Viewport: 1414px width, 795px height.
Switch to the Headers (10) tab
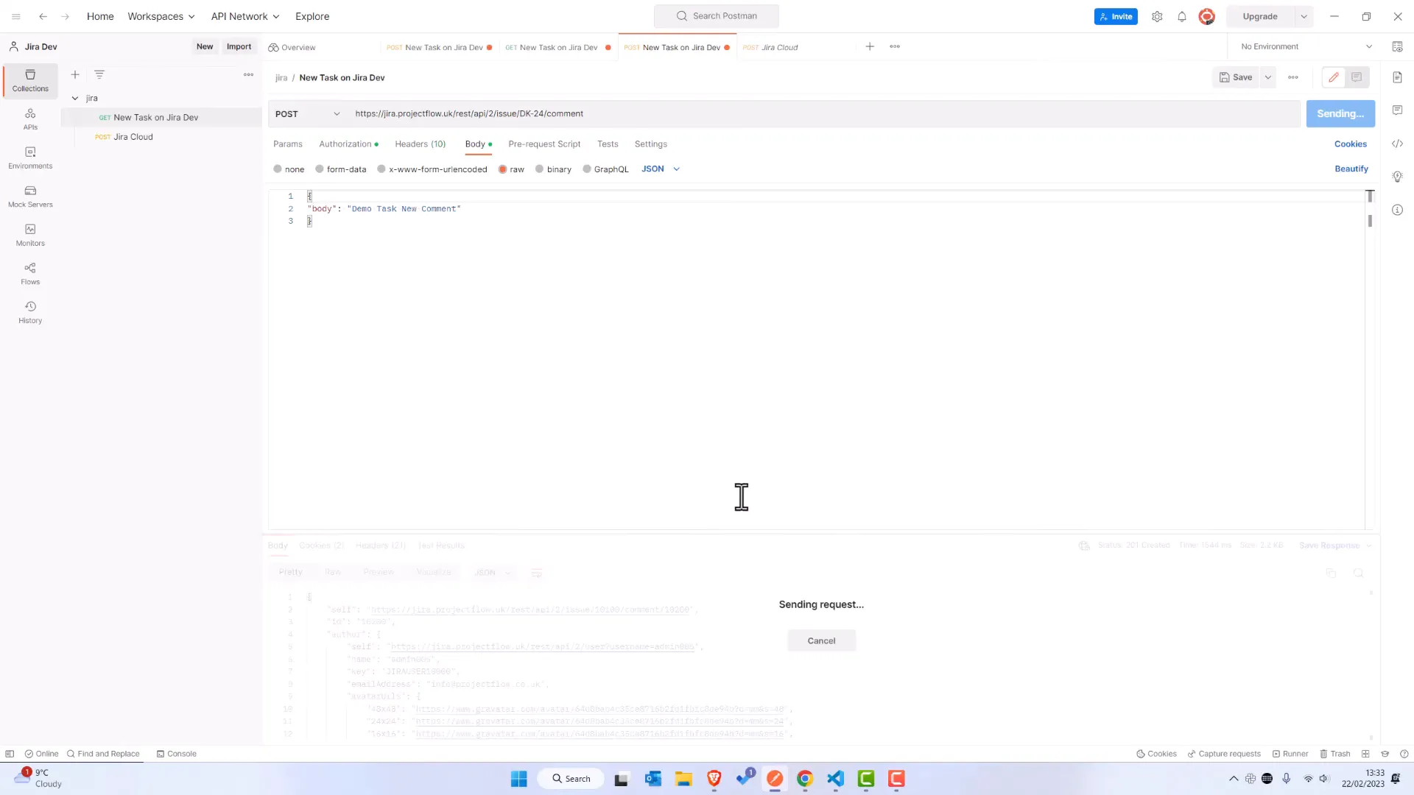(420, 144)
